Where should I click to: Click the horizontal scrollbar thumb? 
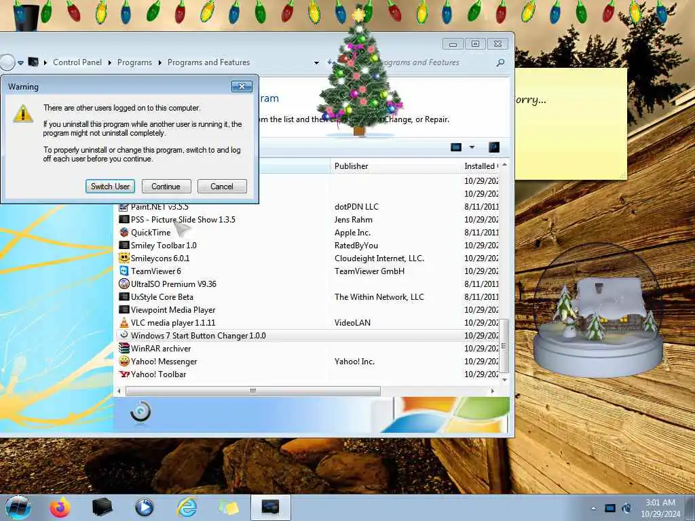(253, 391)
